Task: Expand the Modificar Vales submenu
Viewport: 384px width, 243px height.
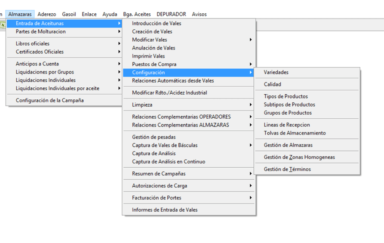Action: tap(149, 40)
